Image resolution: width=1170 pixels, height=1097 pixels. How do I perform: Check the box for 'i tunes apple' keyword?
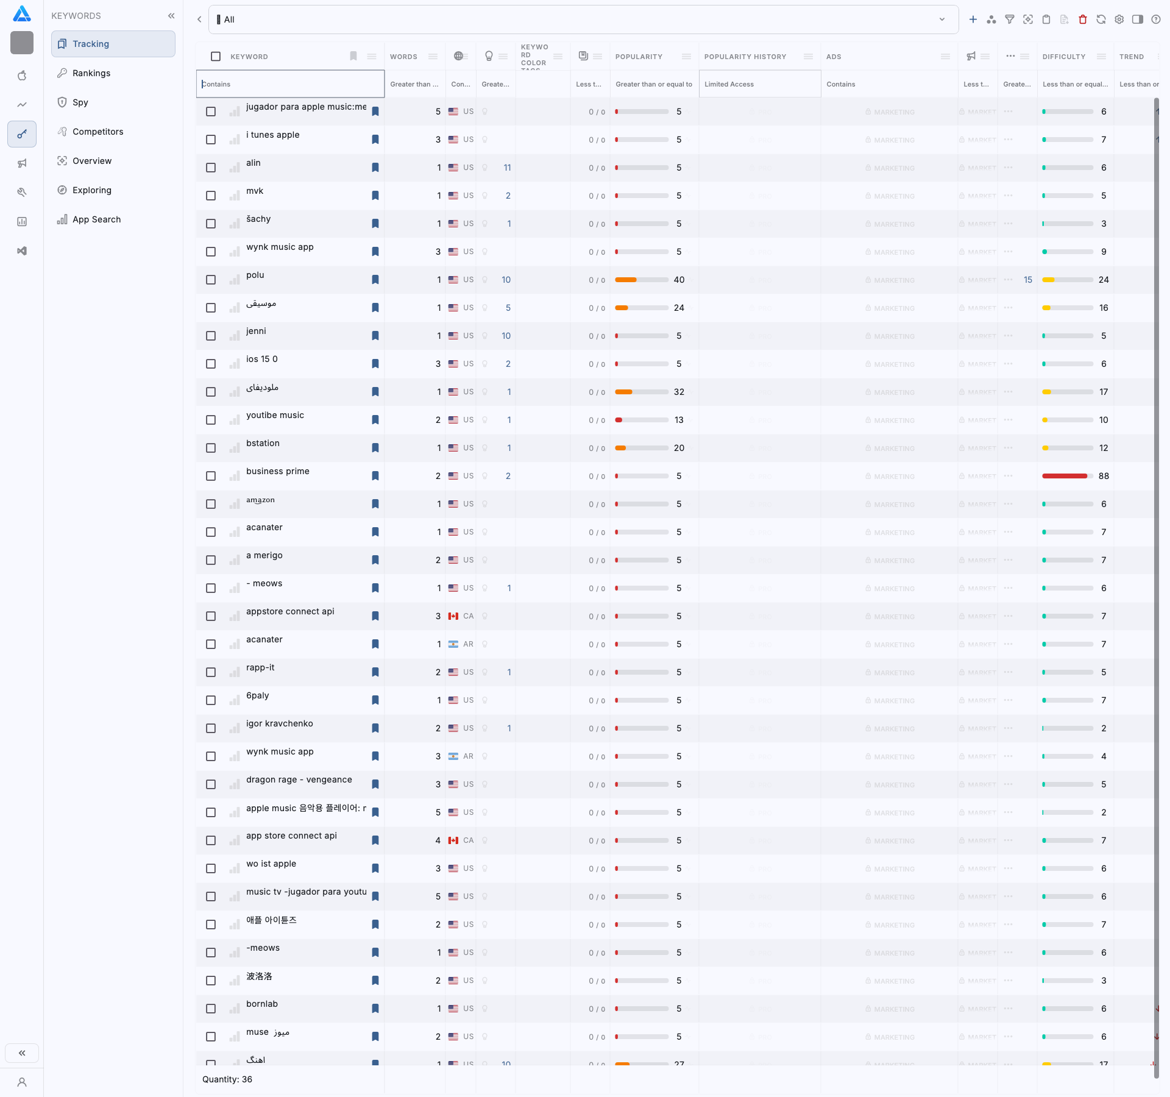[211, 140]
